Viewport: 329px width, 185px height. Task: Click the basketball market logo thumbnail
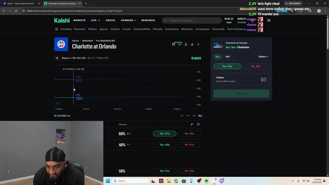coord(61,44)
